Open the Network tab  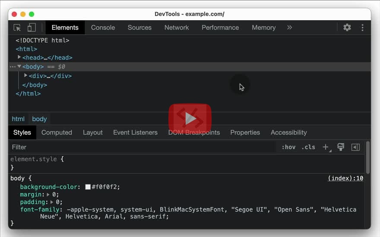177,28
